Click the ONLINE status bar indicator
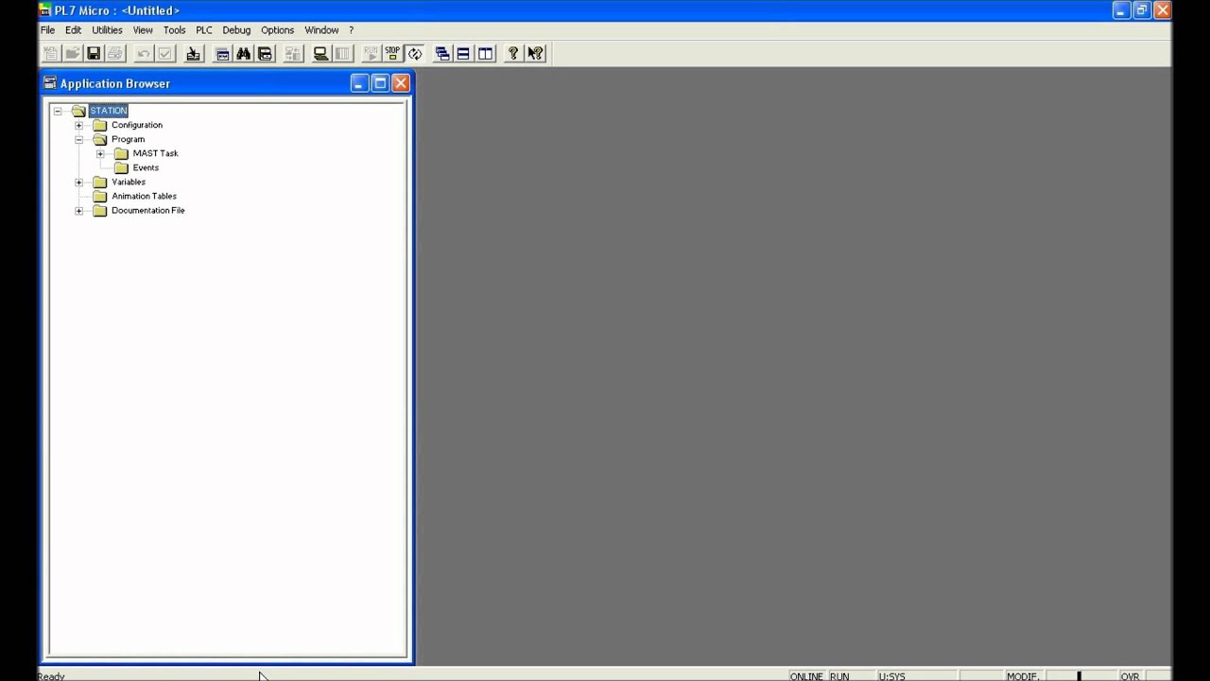1210x681 pixels. (x=806, y=676)
